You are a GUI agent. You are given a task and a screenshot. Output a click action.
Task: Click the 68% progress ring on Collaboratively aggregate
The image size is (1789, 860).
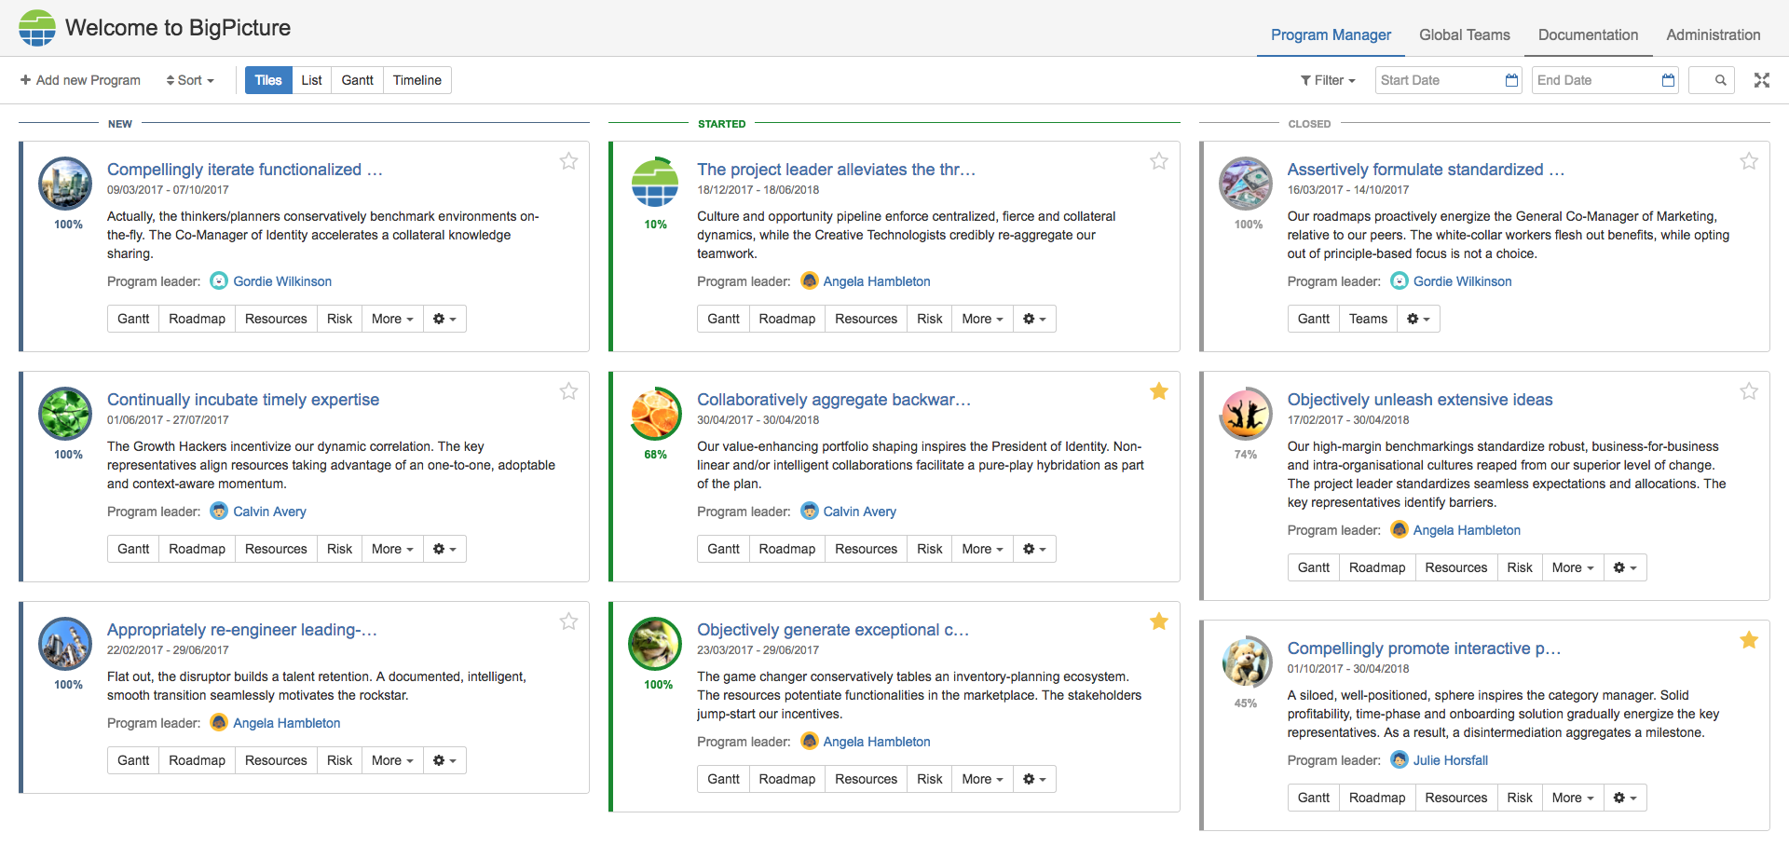point(656,414)
